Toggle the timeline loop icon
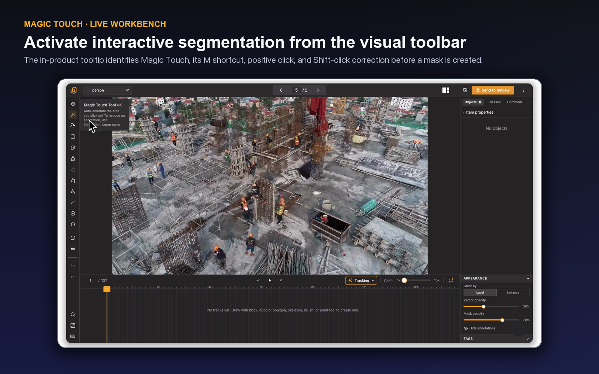Viewport: 599px width, 374px height. (x=451, y=280)
